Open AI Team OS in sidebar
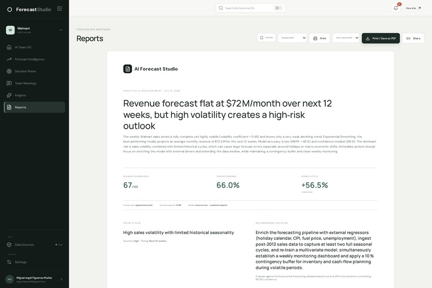This screenshot has width=432, height=288. pyautogui.click(x=34, y=47)
